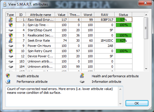Click the 100% status bar for Reallocated Sectors
Screen dimensions: 154x112
tap(123, 35)
